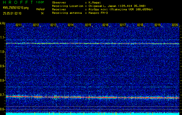The image size is (182, 115).
Task: Click the kHz axis unit label
Action: coord(3,23)
